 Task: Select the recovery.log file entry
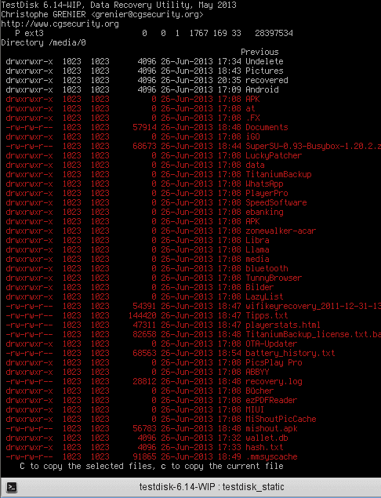[154, 381]
